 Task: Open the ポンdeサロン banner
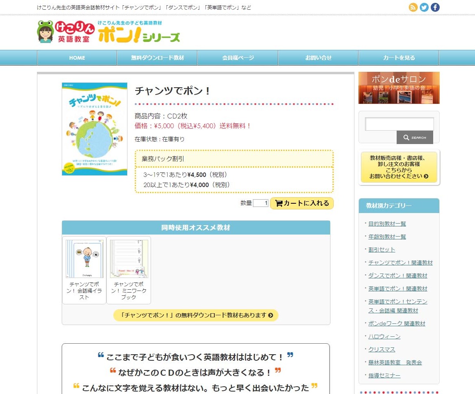coord(398,88)
